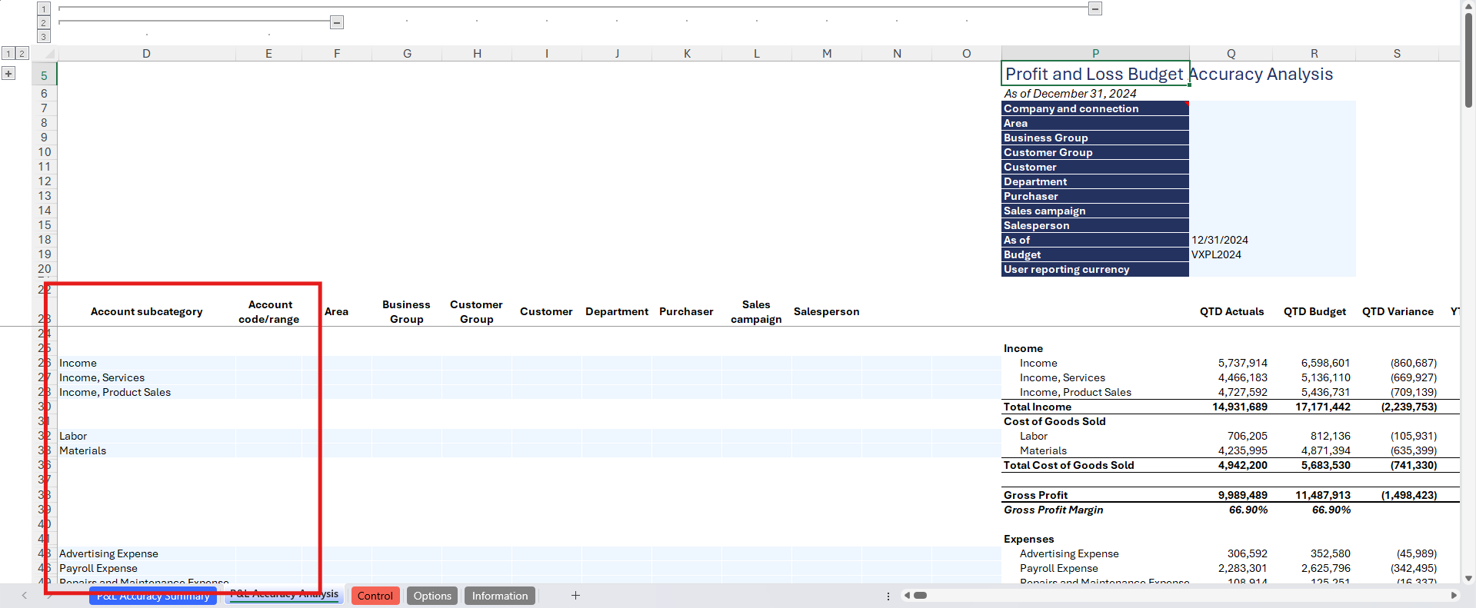This screenshot has width=1476, height=608.
Task: Click column outline level 1 button
Action: pyautogui.click(x=44, y=8)
